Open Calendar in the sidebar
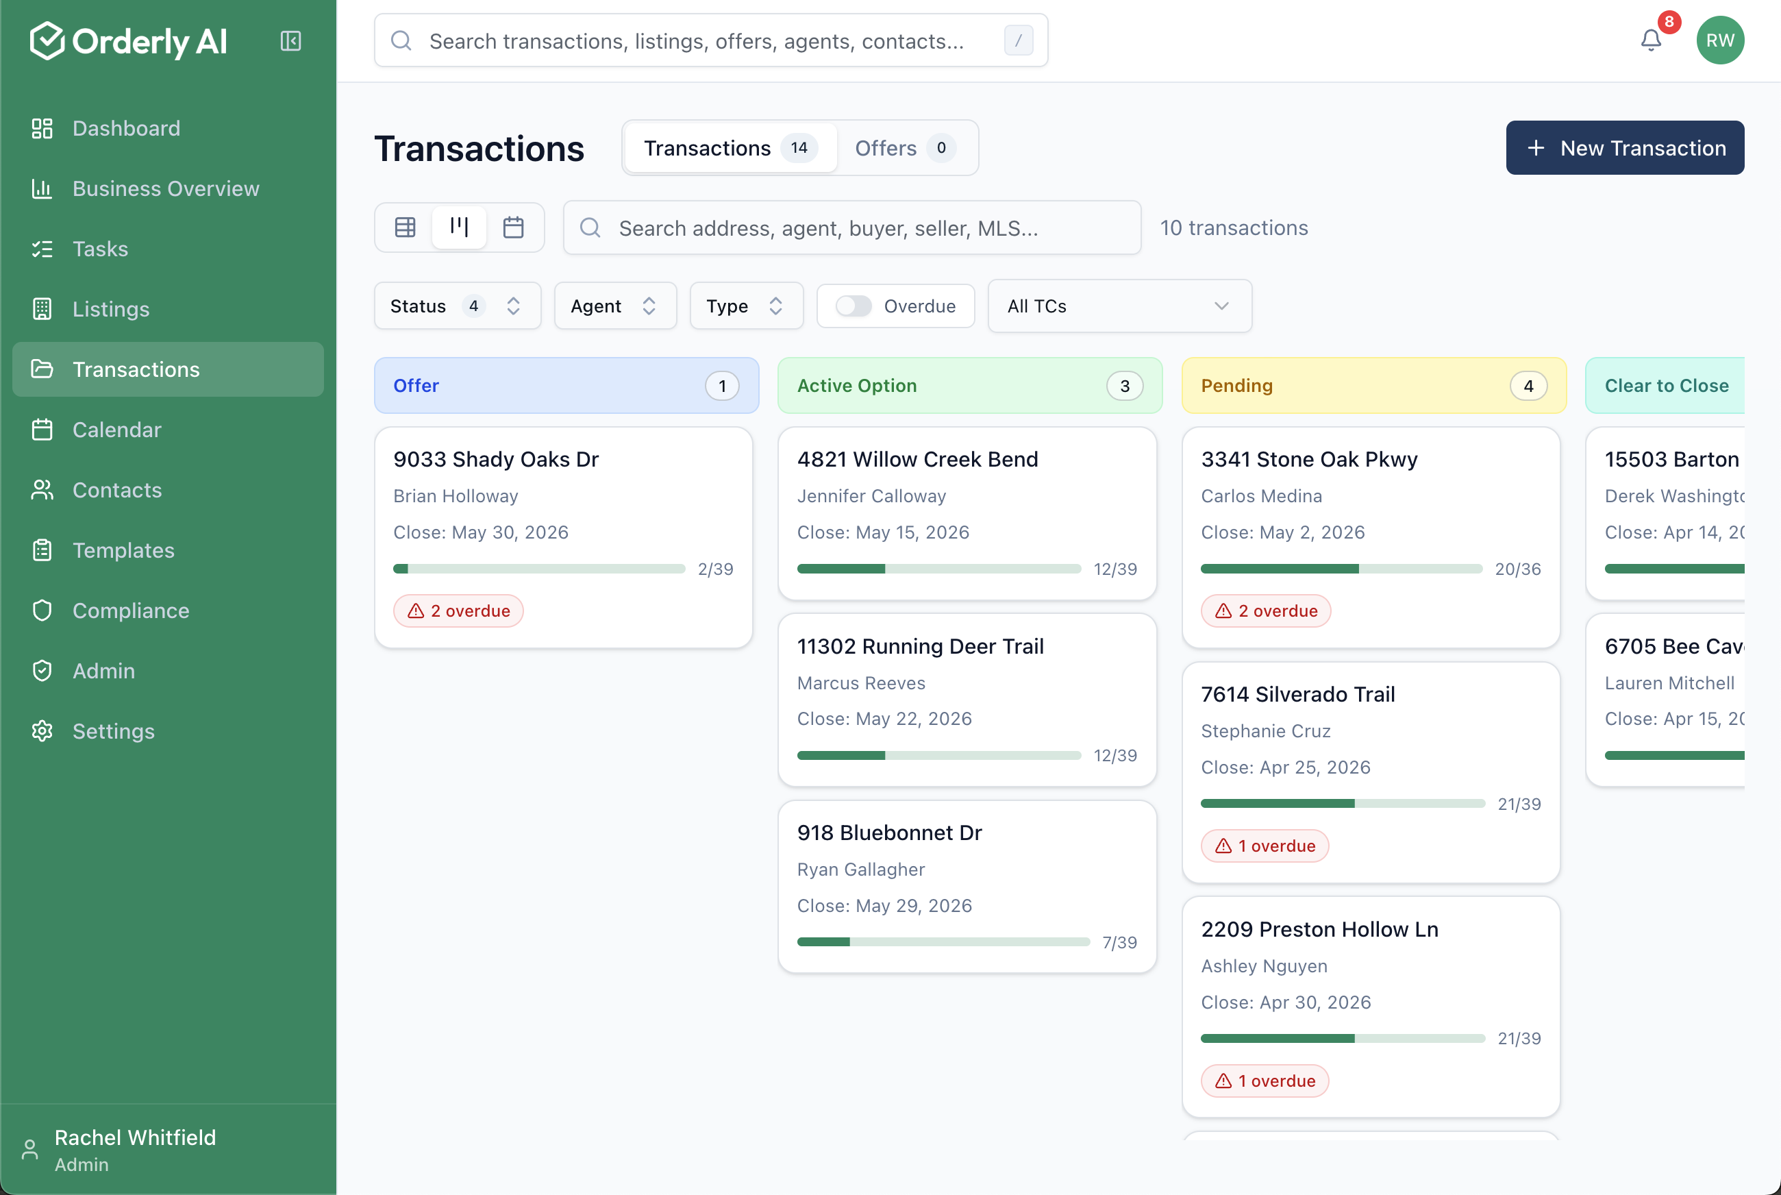The width and height of the screenshot is (1781, 1195). click(x=168, y=429)
